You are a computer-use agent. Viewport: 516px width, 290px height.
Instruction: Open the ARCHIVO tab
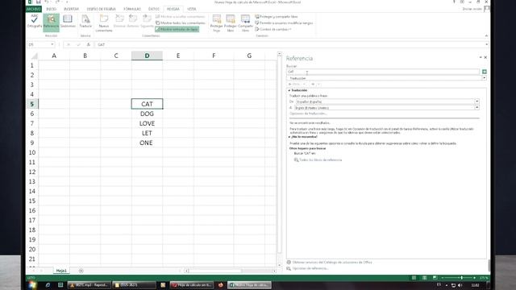[34, 9]
